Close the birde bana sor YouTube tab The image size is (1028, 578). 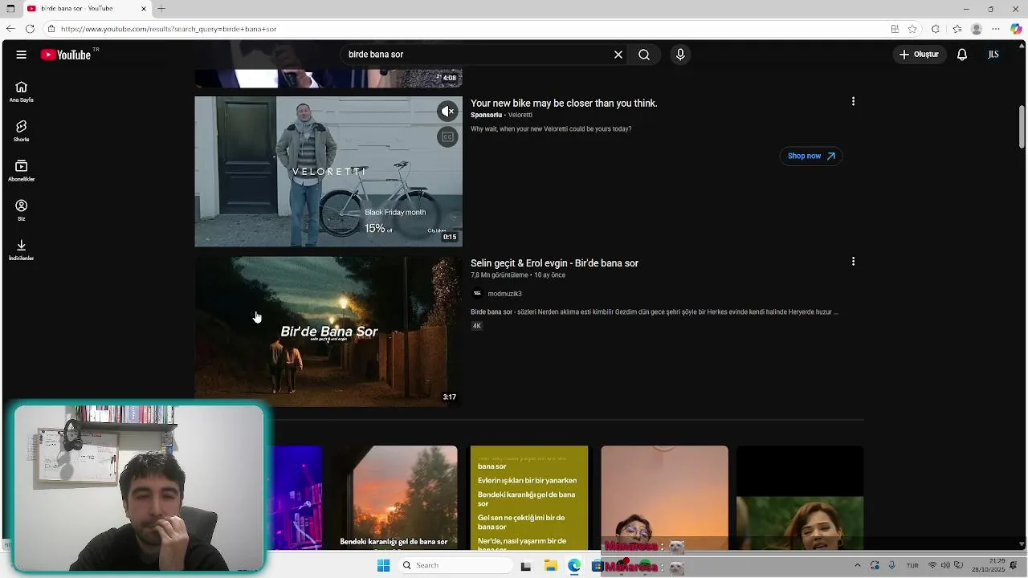pos(144,9)
